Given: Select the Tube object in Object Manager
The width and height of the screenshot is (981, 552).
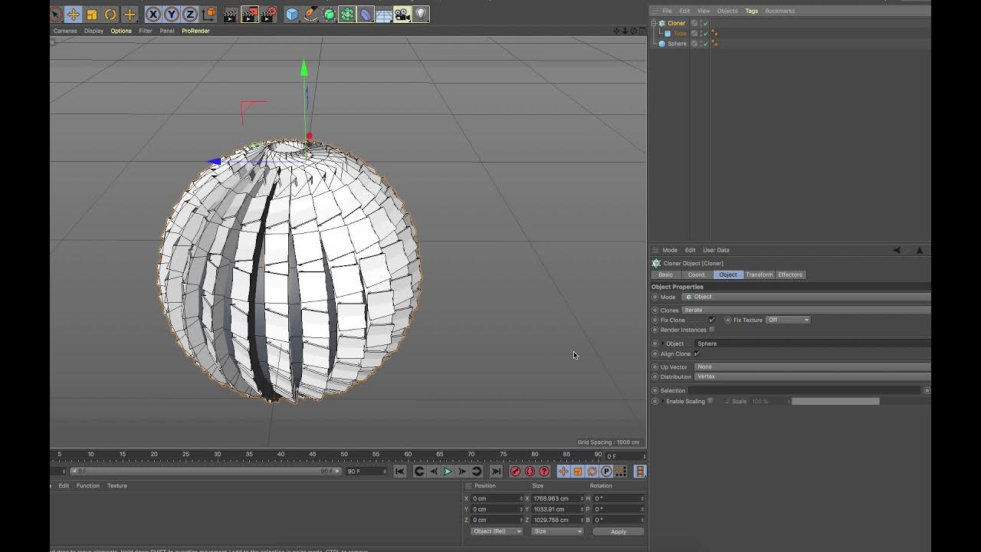Looking at the screenshot, I should (x=680, y=34).
